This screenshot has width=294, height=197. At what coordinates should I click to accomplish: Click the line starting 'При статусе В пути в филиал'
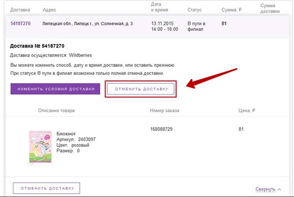click(87, 73)
